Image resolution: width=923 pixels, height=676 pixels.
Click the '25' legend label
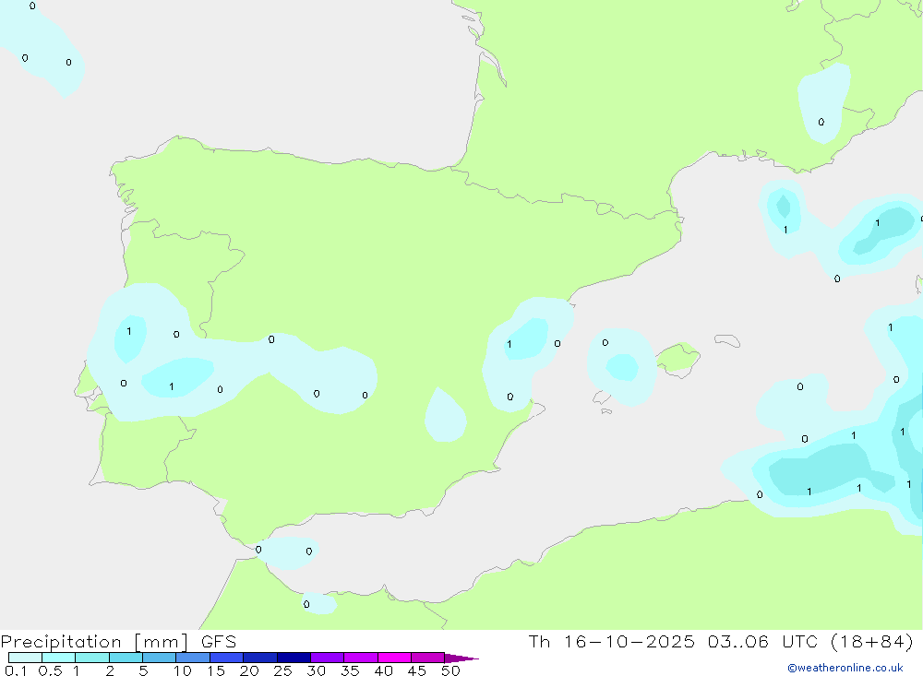pyautogui.click(x=282, y=670)
